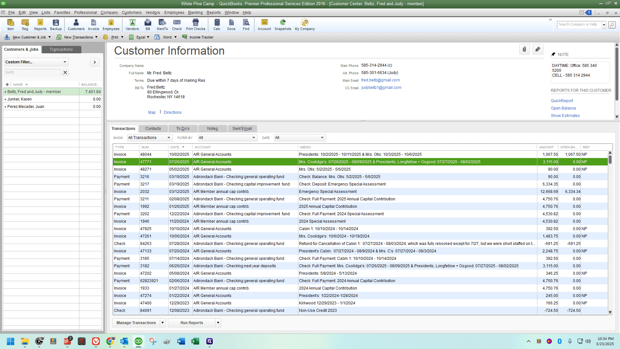Screen dimensions: 620x349
Task: Expand the Run Reports arrow
Action: (x=218, y=323)
